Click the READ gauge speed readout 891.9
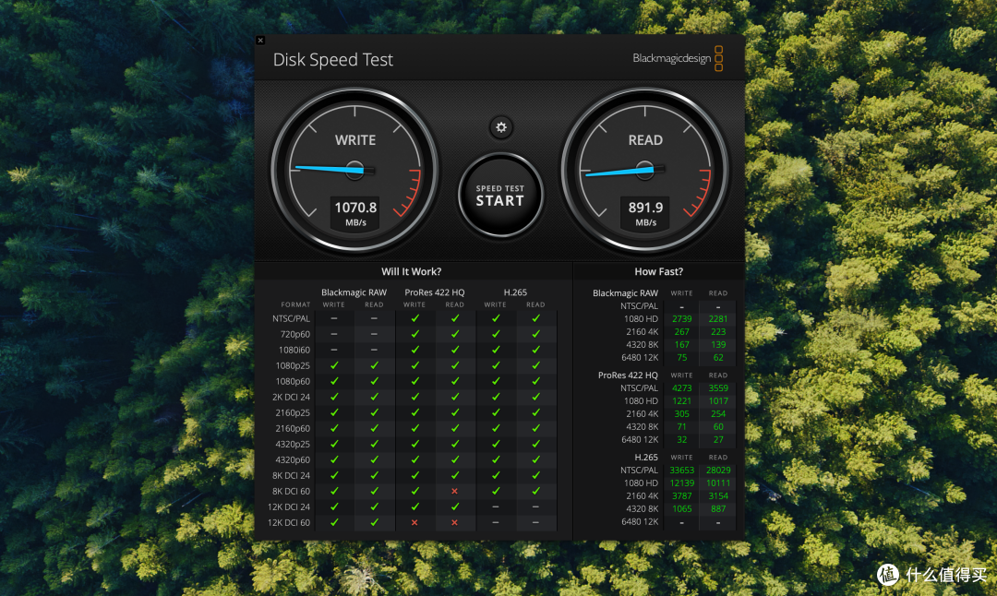The height and width of the screenshot is (596, 997). (x=645, y=208)
